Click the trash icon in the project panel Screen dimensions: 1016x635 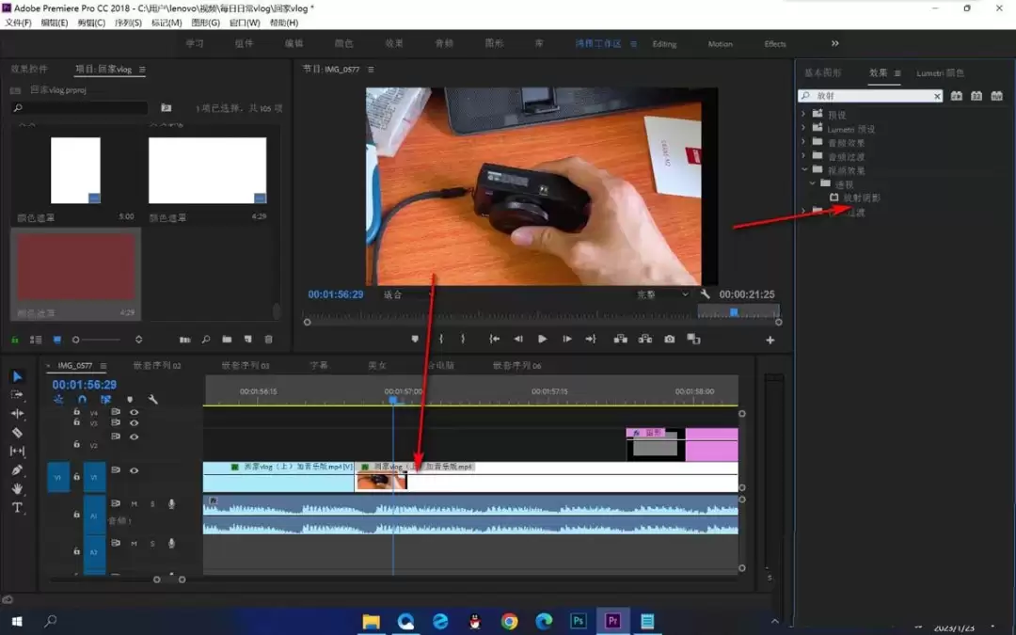pyautogui.click(x=269, y=339)
